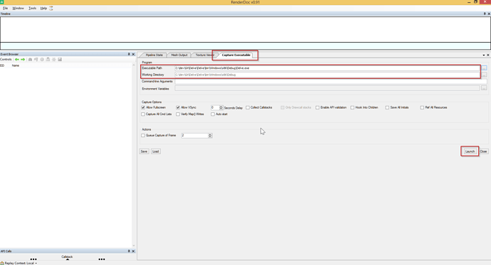Pin the Event Browser panel
This screenshot has height=265, width=491.
coord(129,54)
